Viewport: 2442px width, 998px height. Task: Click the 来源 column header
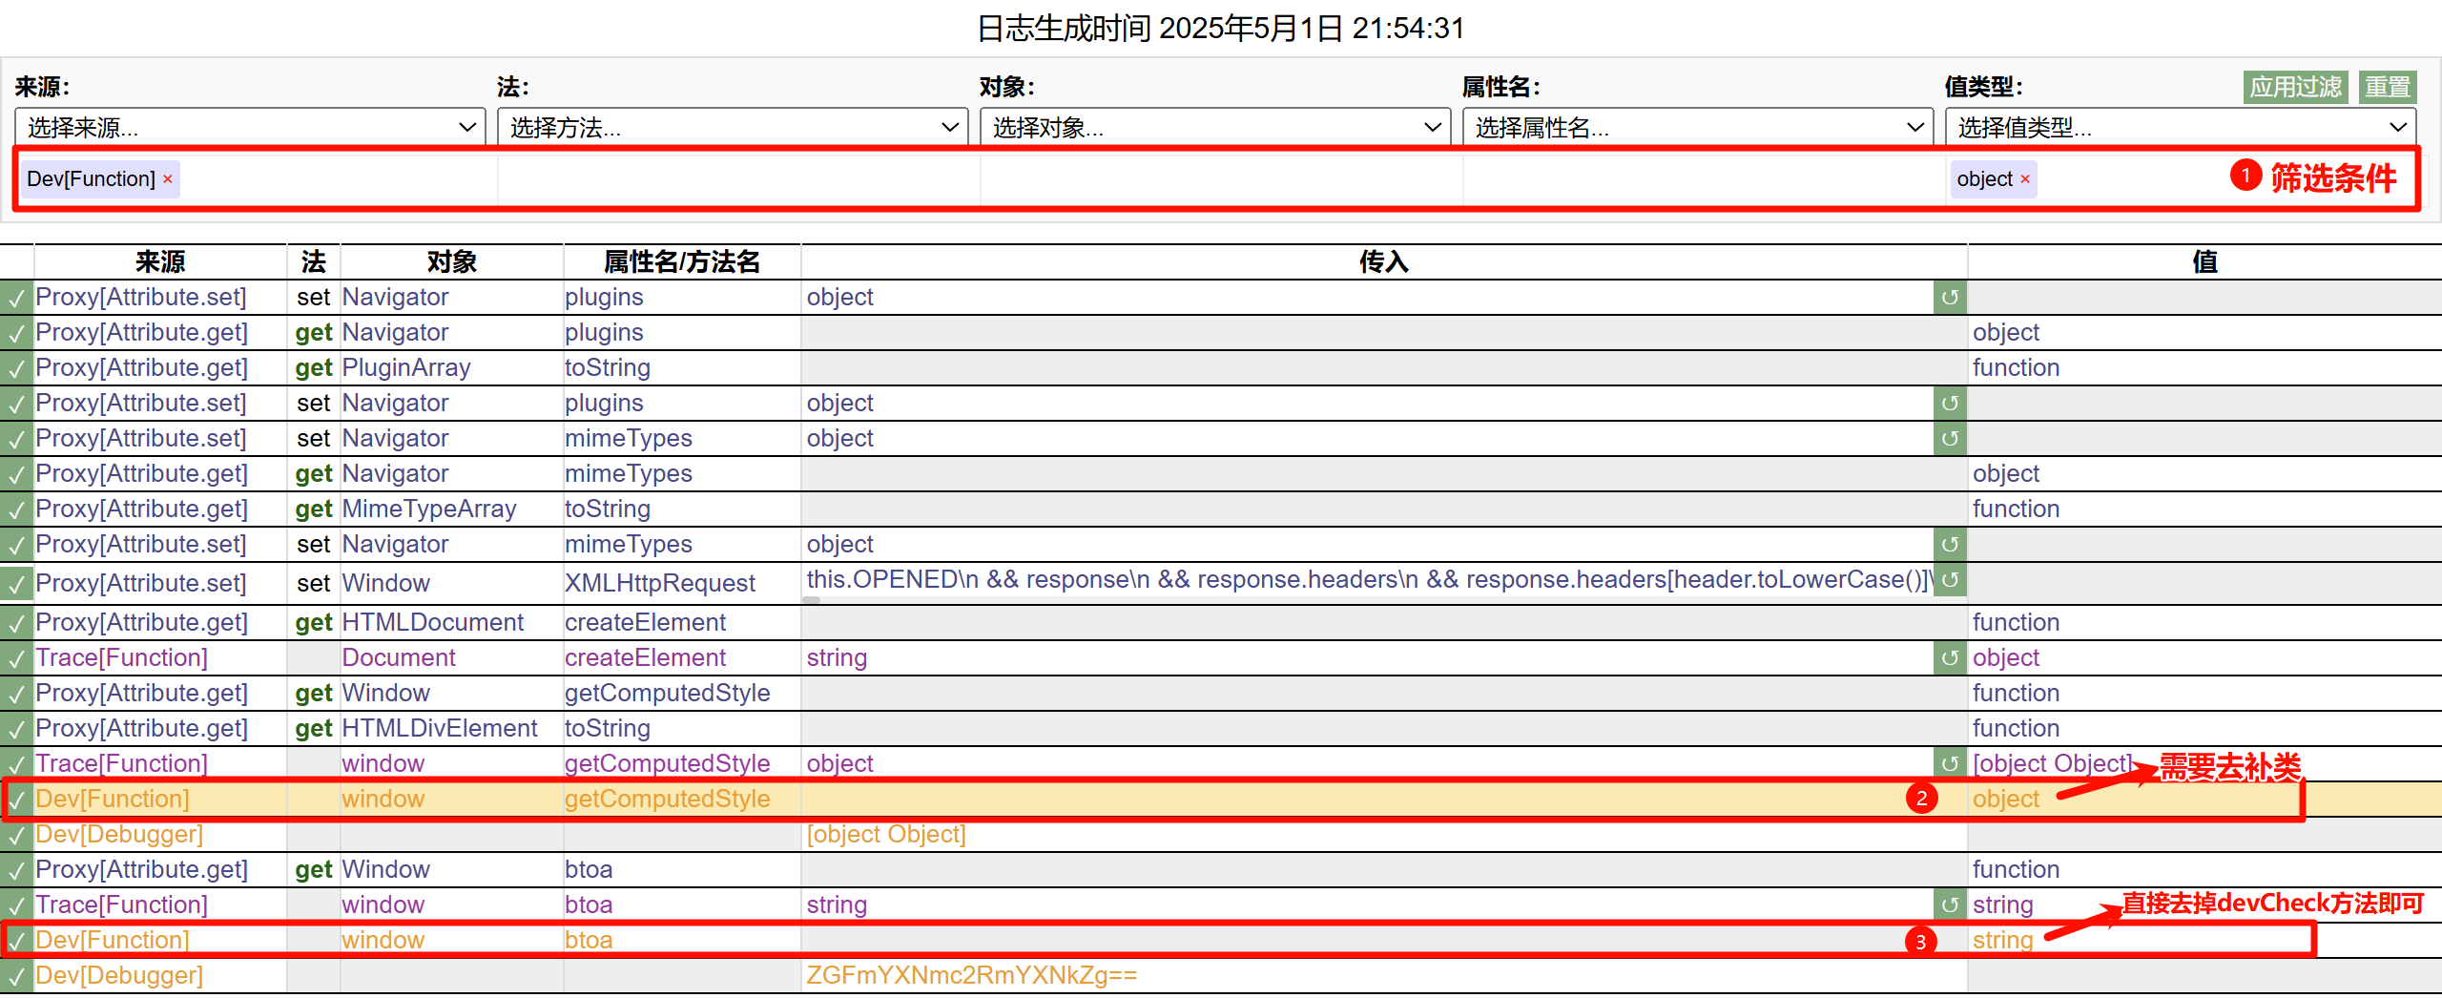[x=160, y=262]
